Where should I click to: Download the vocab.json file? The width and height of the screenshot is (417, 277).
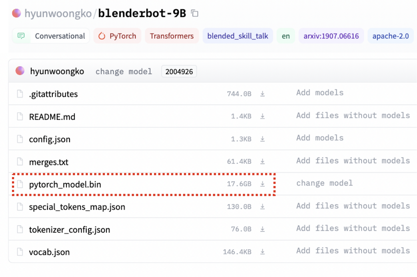click(262, 252)
